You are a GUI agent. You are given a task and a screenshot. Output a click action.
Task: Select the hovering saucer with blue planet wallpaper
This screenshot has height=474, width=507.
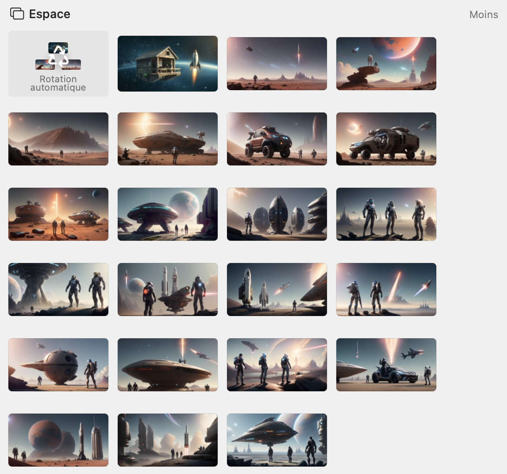point(277,440)
